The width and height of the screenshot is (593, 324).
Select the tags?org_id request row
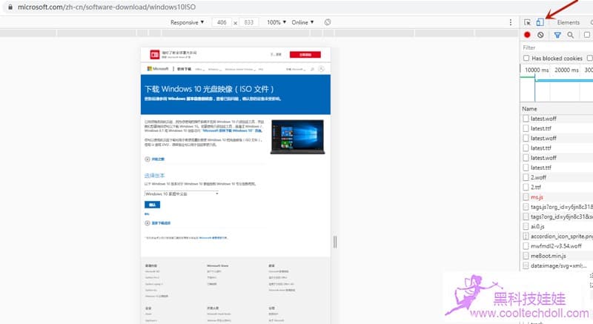(557, 216)
